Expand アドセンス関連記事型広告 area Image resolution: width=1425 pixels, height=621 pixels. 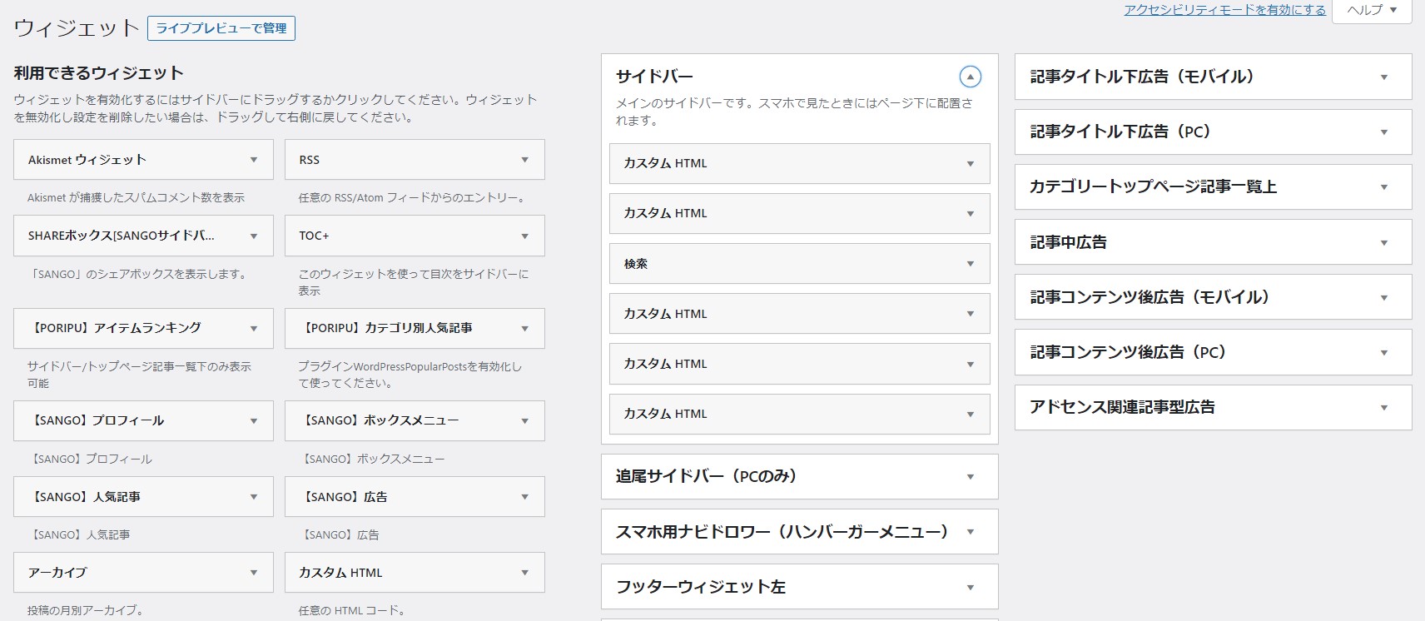[1383, 408]
